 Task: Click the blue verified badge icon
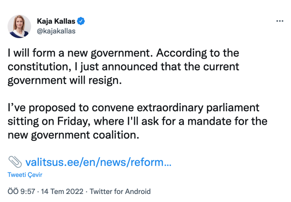[82, 21]
